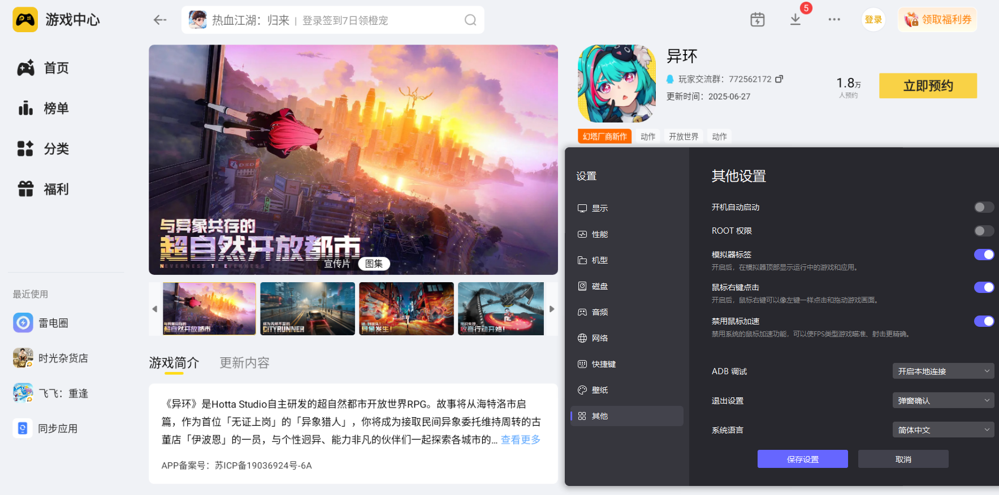Image resolution: width=999 pixels, height=495 pixels.
Task: Click the 机型 icon in settings
Action: (x=582, y=260)
